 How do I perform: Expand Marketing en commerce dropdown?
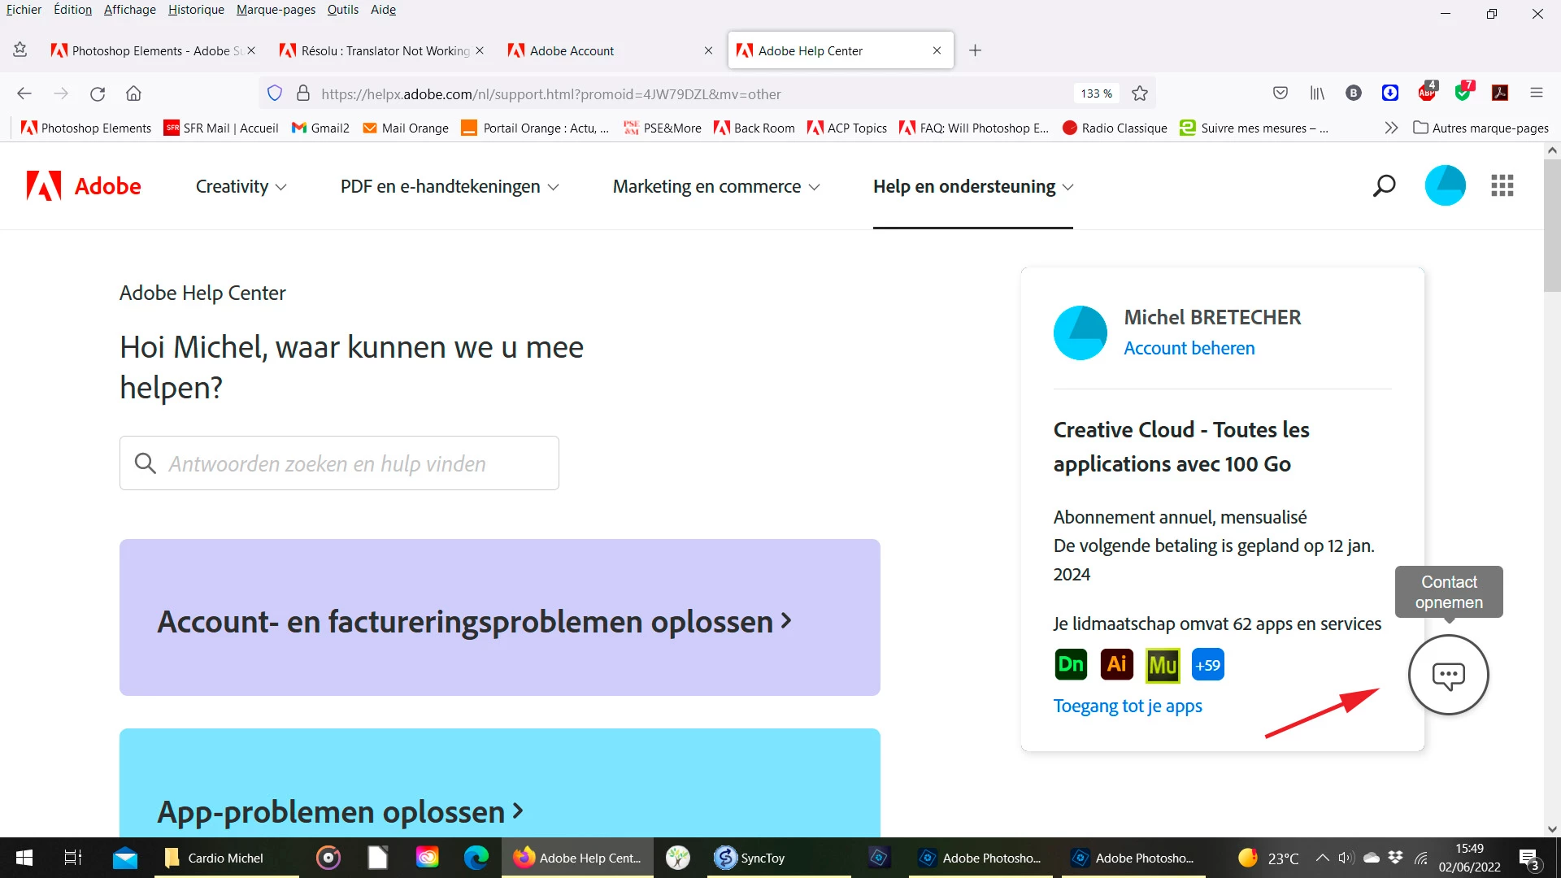point(715,186)
